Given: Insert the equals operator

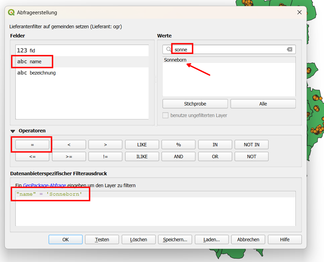Looking at the screenshot, I should [32, 145].
